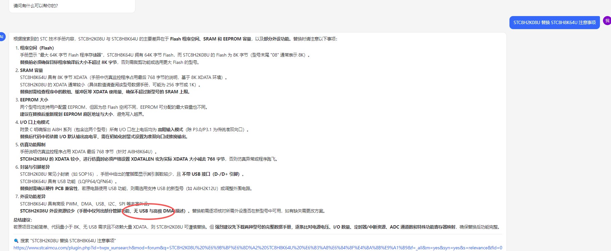Viewport: 611px width, 251px height.
Task: Click the heading "7. 外设功能差异"
Action: (30, 196)
